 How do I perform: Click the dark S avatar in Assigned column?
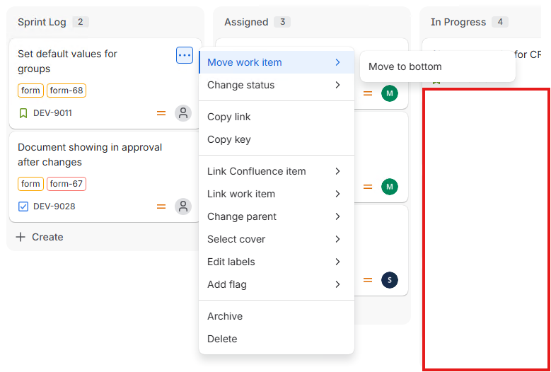click(389, 280)
